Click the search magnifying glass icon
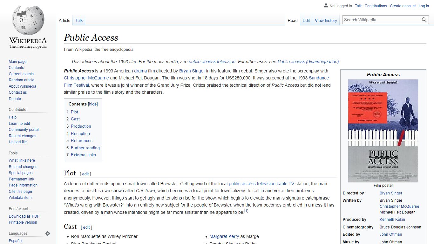434x244 pixels. pos(424,20)
